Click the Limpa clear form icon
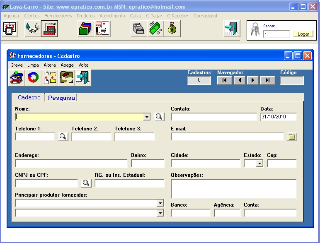 (33, 78)
